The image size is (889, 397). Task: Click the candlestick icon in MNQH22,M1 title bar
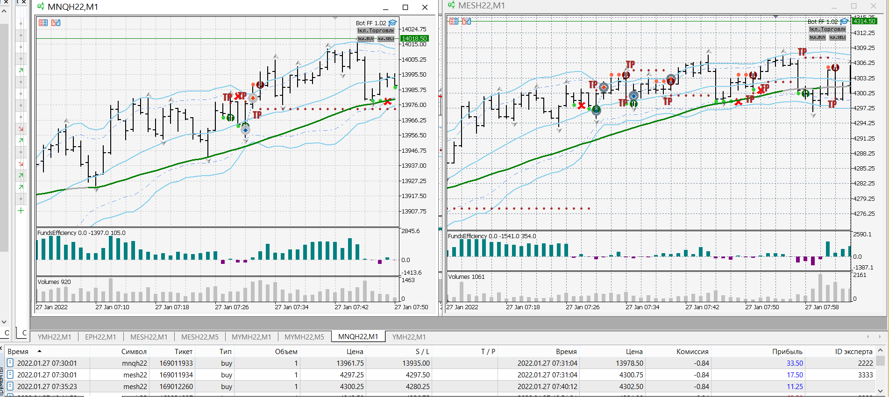tap(41, 7)
